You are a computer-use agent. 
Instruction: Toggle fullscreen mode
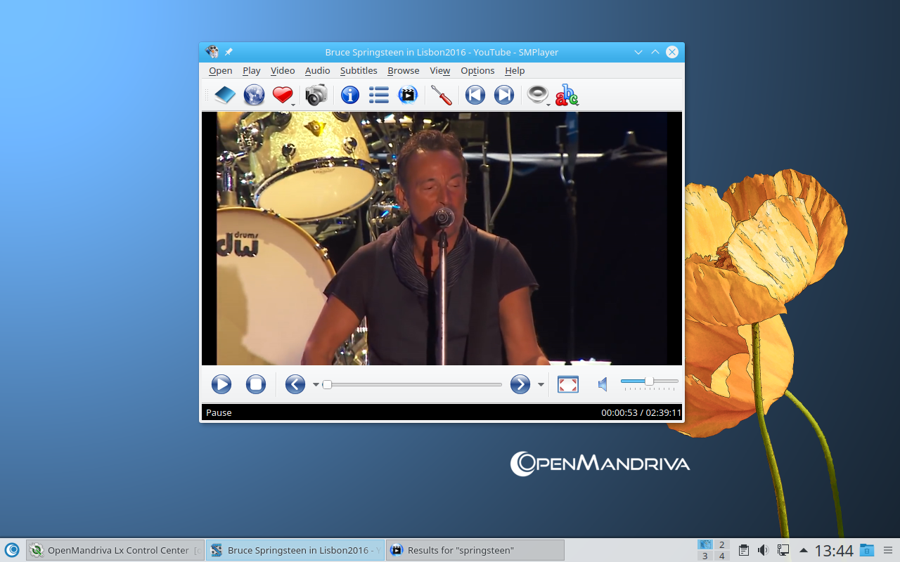[567, 384]
